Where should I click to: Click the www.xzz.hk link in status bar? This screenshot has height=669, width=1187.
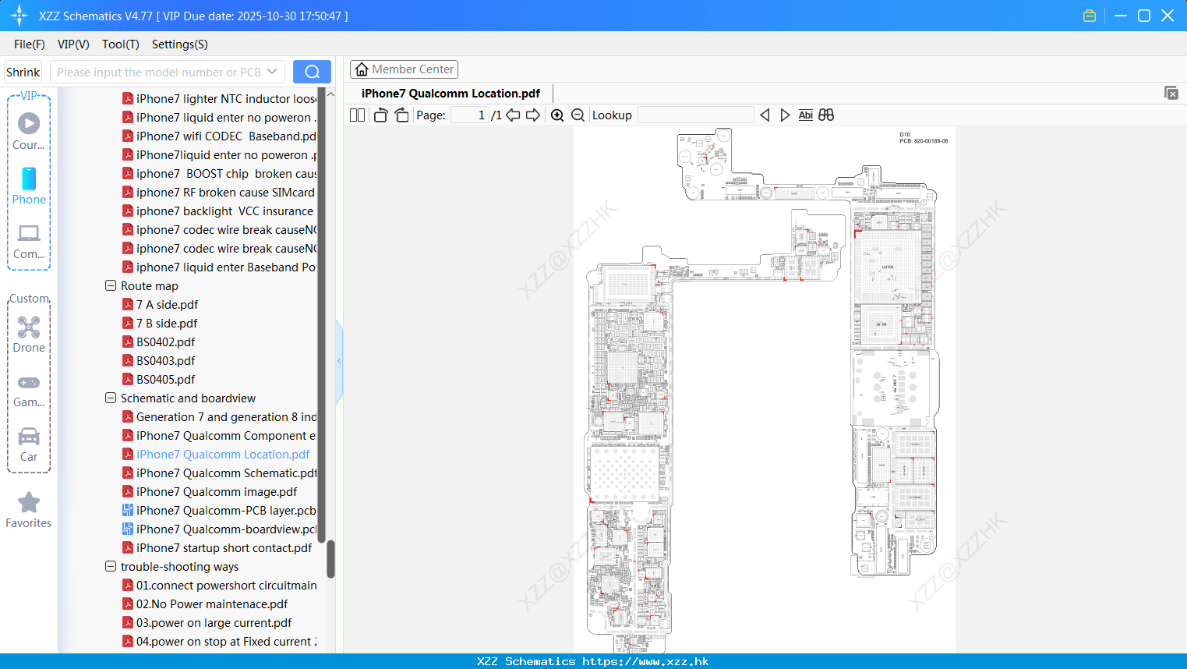[x=645, y=661]
